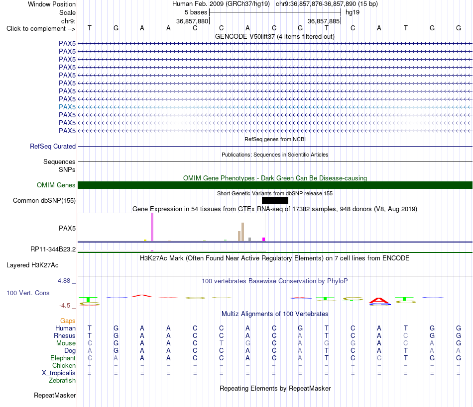Screen dimensions: 473x407
Task: Click 'Publications: Sequences in Scientific Articles' title
Action: (275, 155)
